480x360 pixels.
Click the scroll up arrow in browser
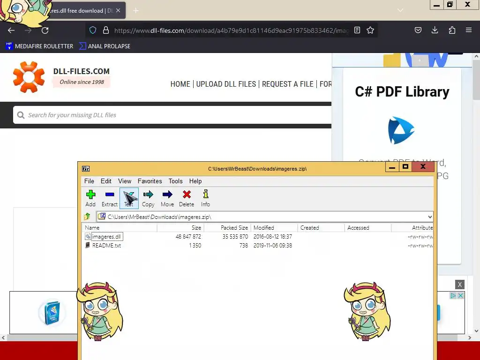coord(476,56)
